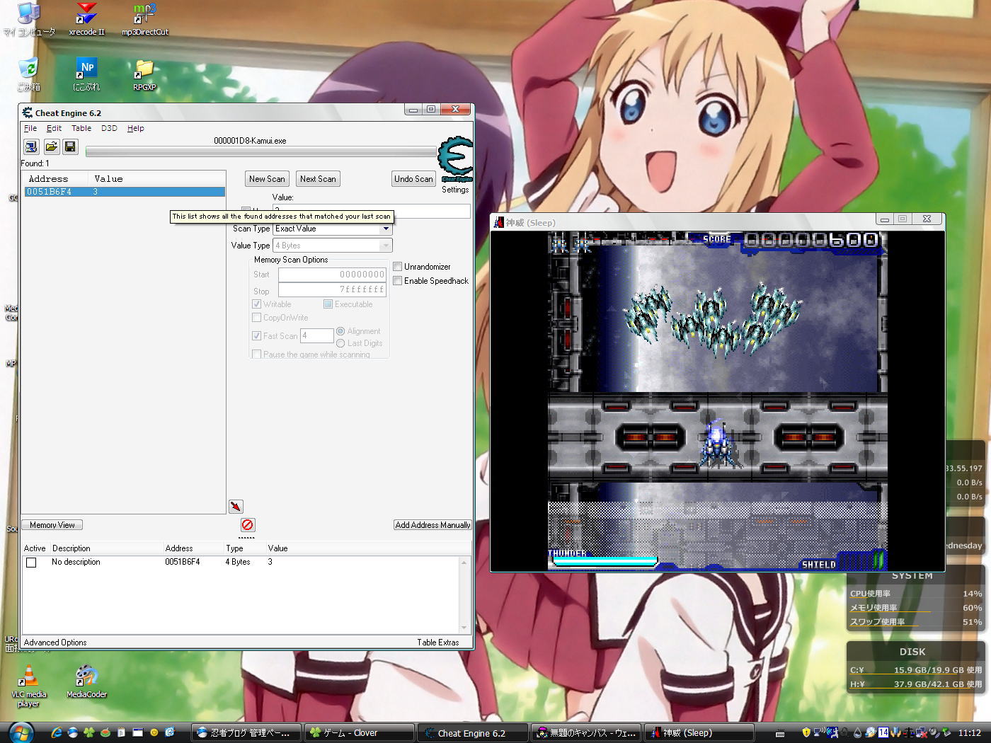
Task: Click the keyboard icon on the taskbar
Action: pyautogui.click(x=780, y=733)
